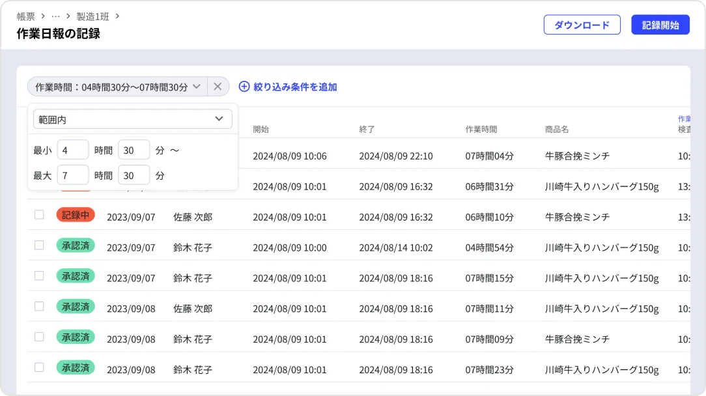Click the 商品名 column header
The image size is (706, 396).
[557, 129]
